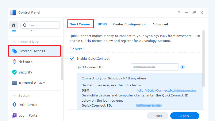Click the Terminal & SNMP icon

(x=14, y=83)
